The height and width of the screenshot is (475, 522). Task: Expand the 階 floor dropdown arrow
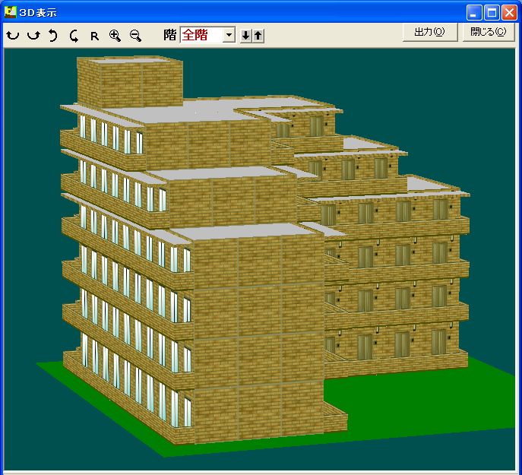coord(229,36)
